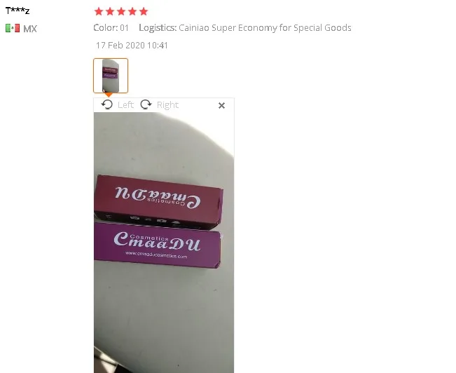The height and width of the screenshot is (373, 456).
Task: Open the review photo thumbnail
Action: point(111,76)
